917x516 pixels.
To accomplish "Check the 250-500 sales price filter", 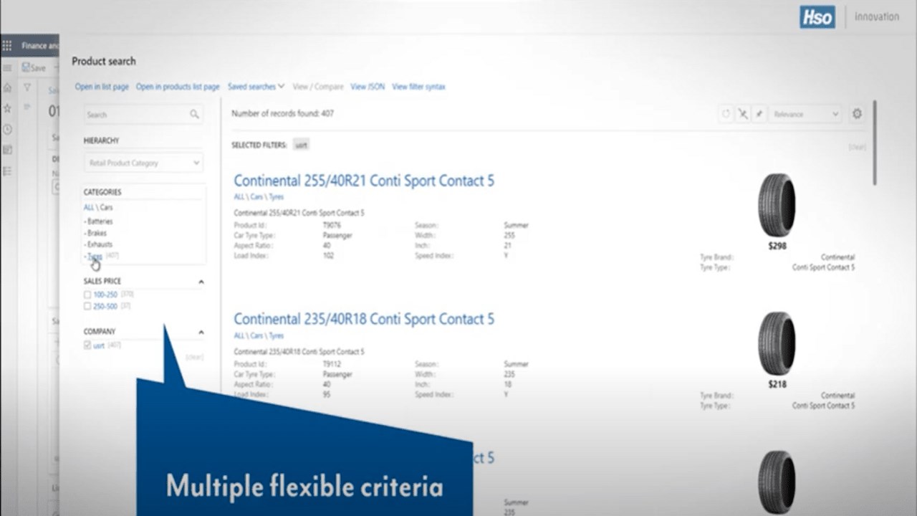I will (x=87, y=306).
